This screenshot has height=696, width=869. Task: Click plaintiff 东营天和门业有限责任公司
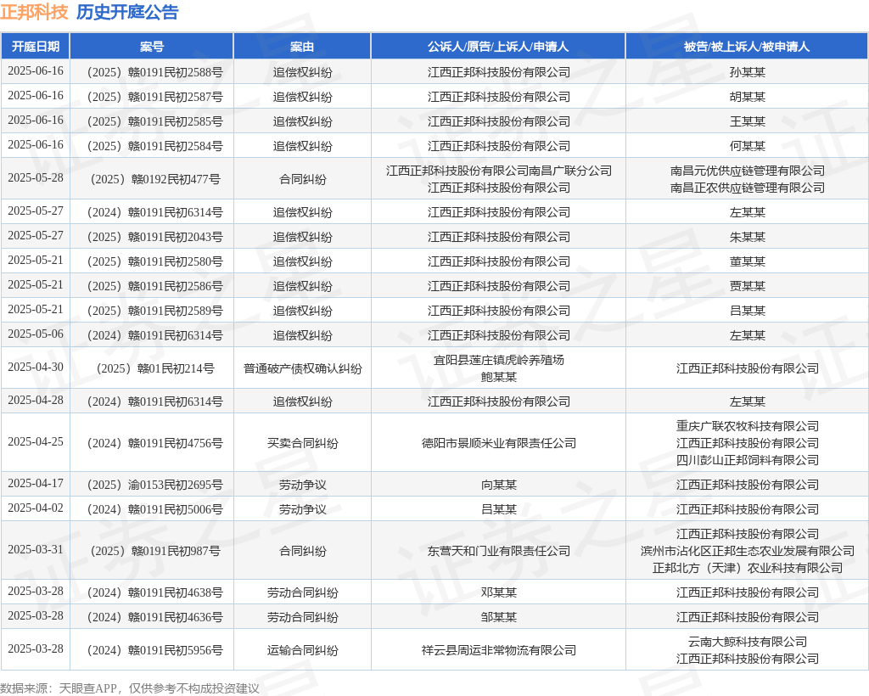click(499, 551)
